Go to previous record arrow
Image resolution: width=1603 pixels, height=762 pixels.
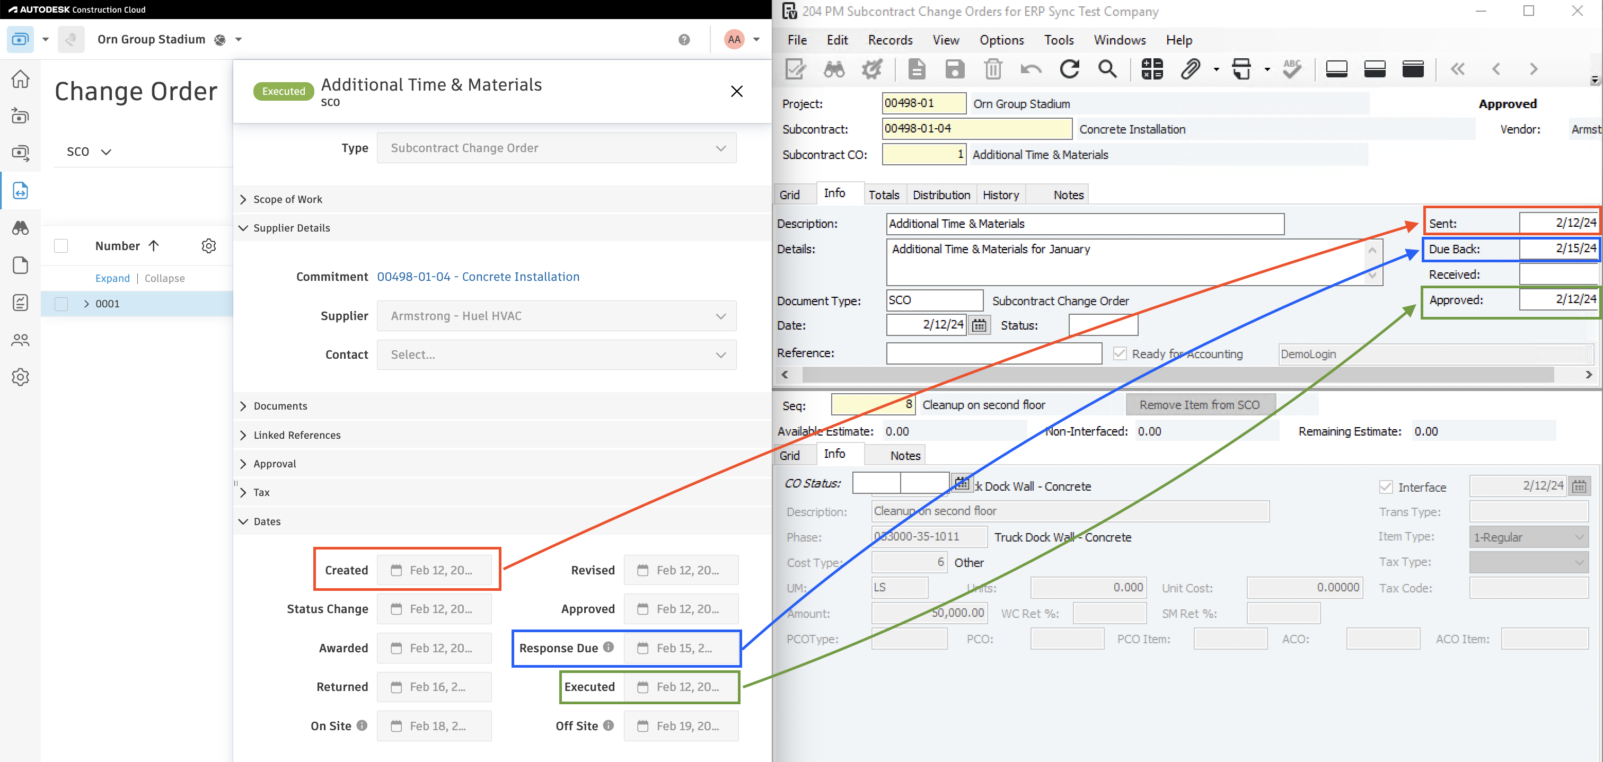click(x=1496, y=69)
